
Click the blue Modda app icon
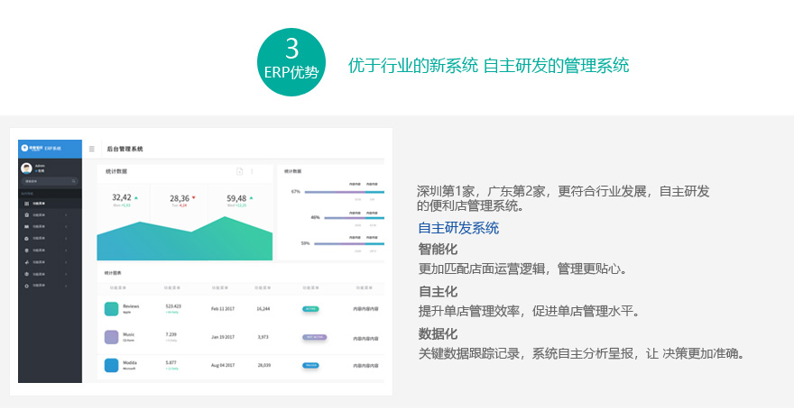coord(112,365)
